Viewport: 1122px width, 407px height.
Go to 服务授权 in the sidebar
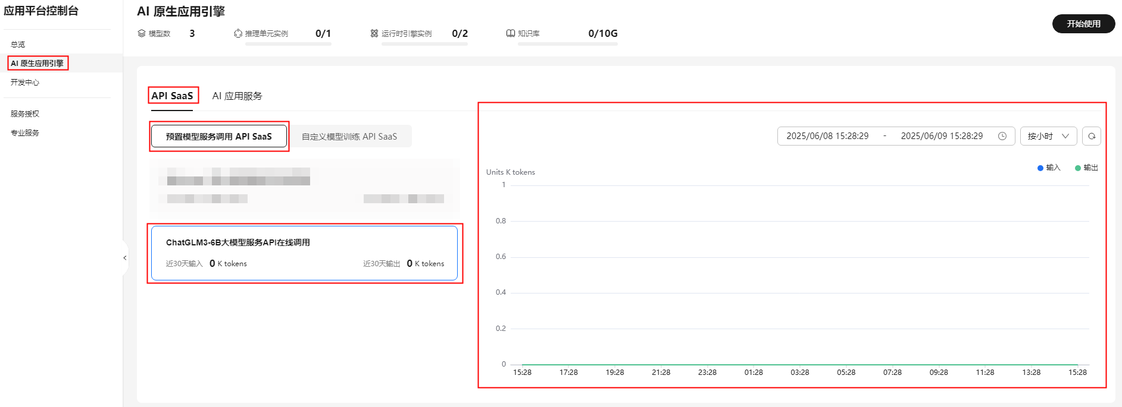coord(25,114)
